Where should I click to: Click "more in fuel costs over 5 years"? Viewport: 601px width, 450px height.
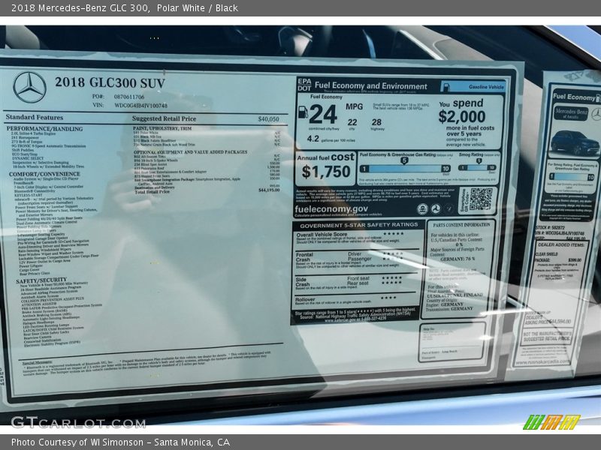470,130
